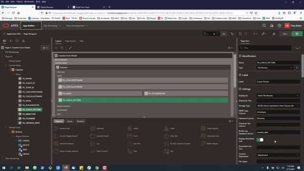304x171 pixels.
Task: Click the Filter properties search field
Action: [265, 47]
